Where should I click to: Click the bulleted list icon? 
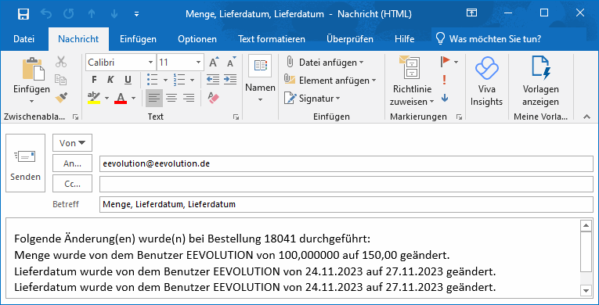153,80
